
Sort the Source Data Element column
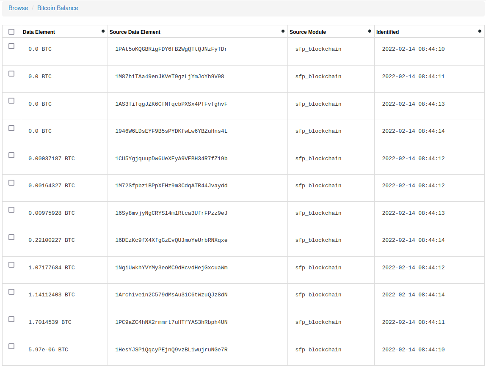(283, 31)
